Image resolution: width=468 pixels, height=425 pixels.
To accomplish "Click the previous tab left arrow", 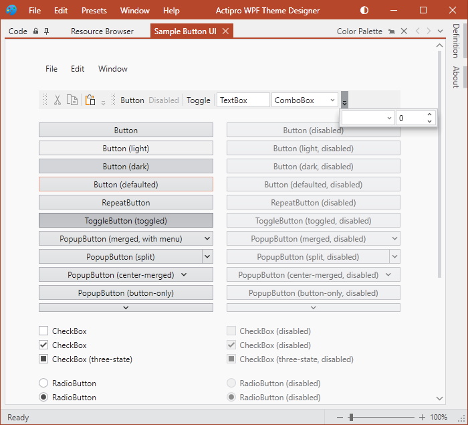I will coord(418,31).
